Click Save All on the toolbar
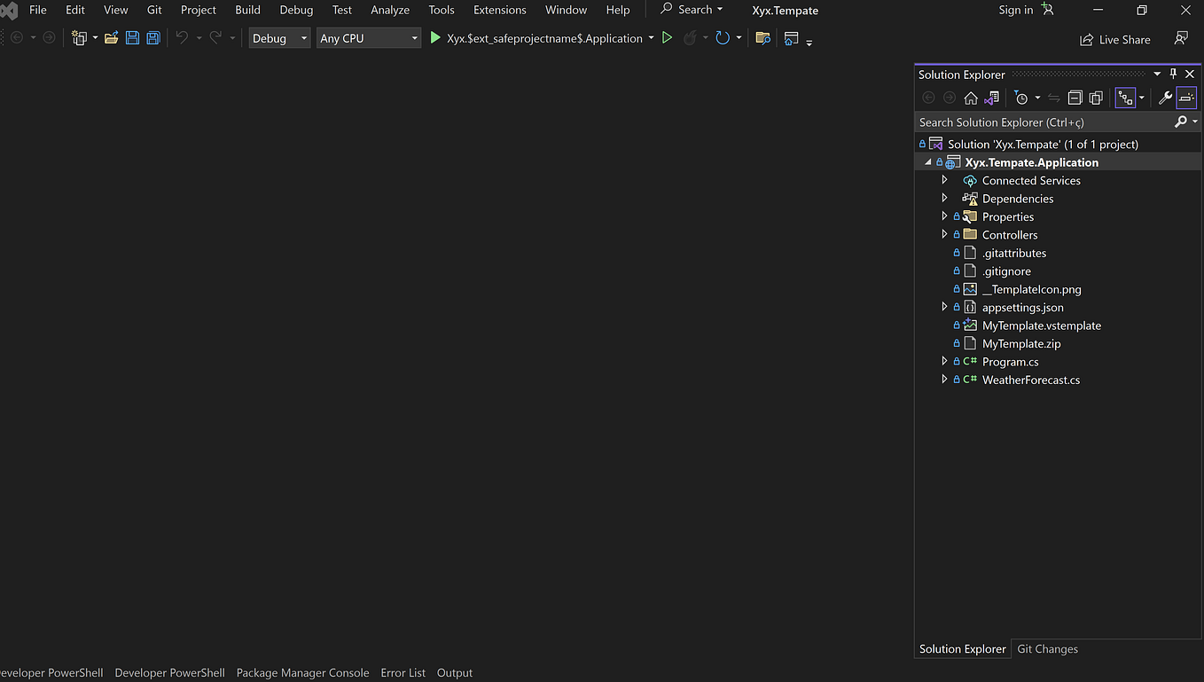 [152, 38]
